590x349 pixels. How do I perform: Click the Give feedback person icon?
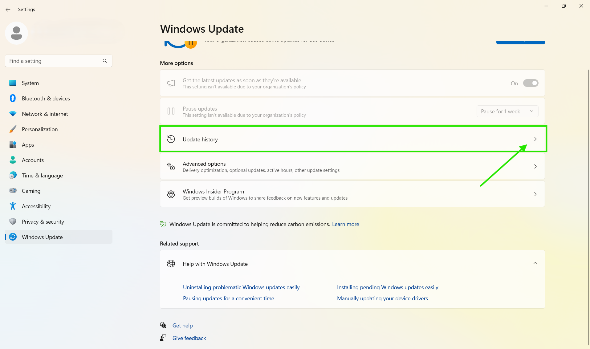[163, 338]
